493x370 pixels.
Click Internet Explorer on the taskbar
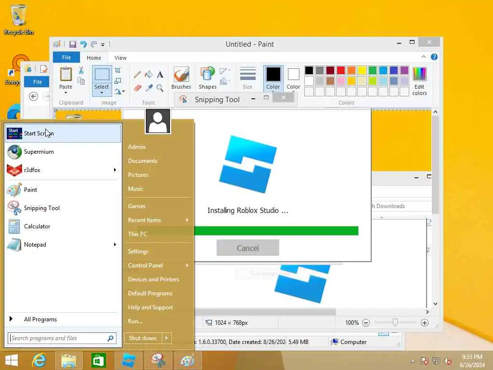(39, 360)
